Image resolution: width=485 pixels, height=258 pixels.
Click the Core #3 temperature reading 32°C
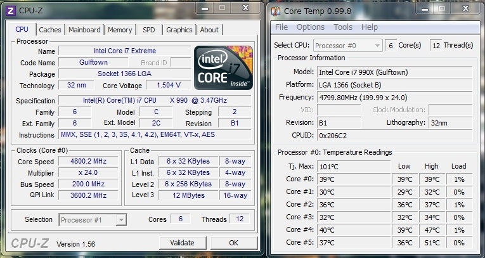point(354,217)
